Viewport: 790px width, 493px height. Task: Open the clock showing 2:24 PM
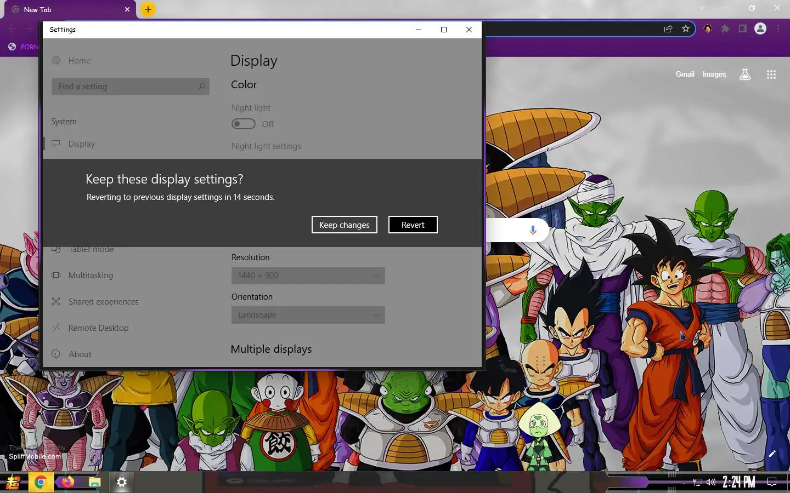(x=738, y=483)
